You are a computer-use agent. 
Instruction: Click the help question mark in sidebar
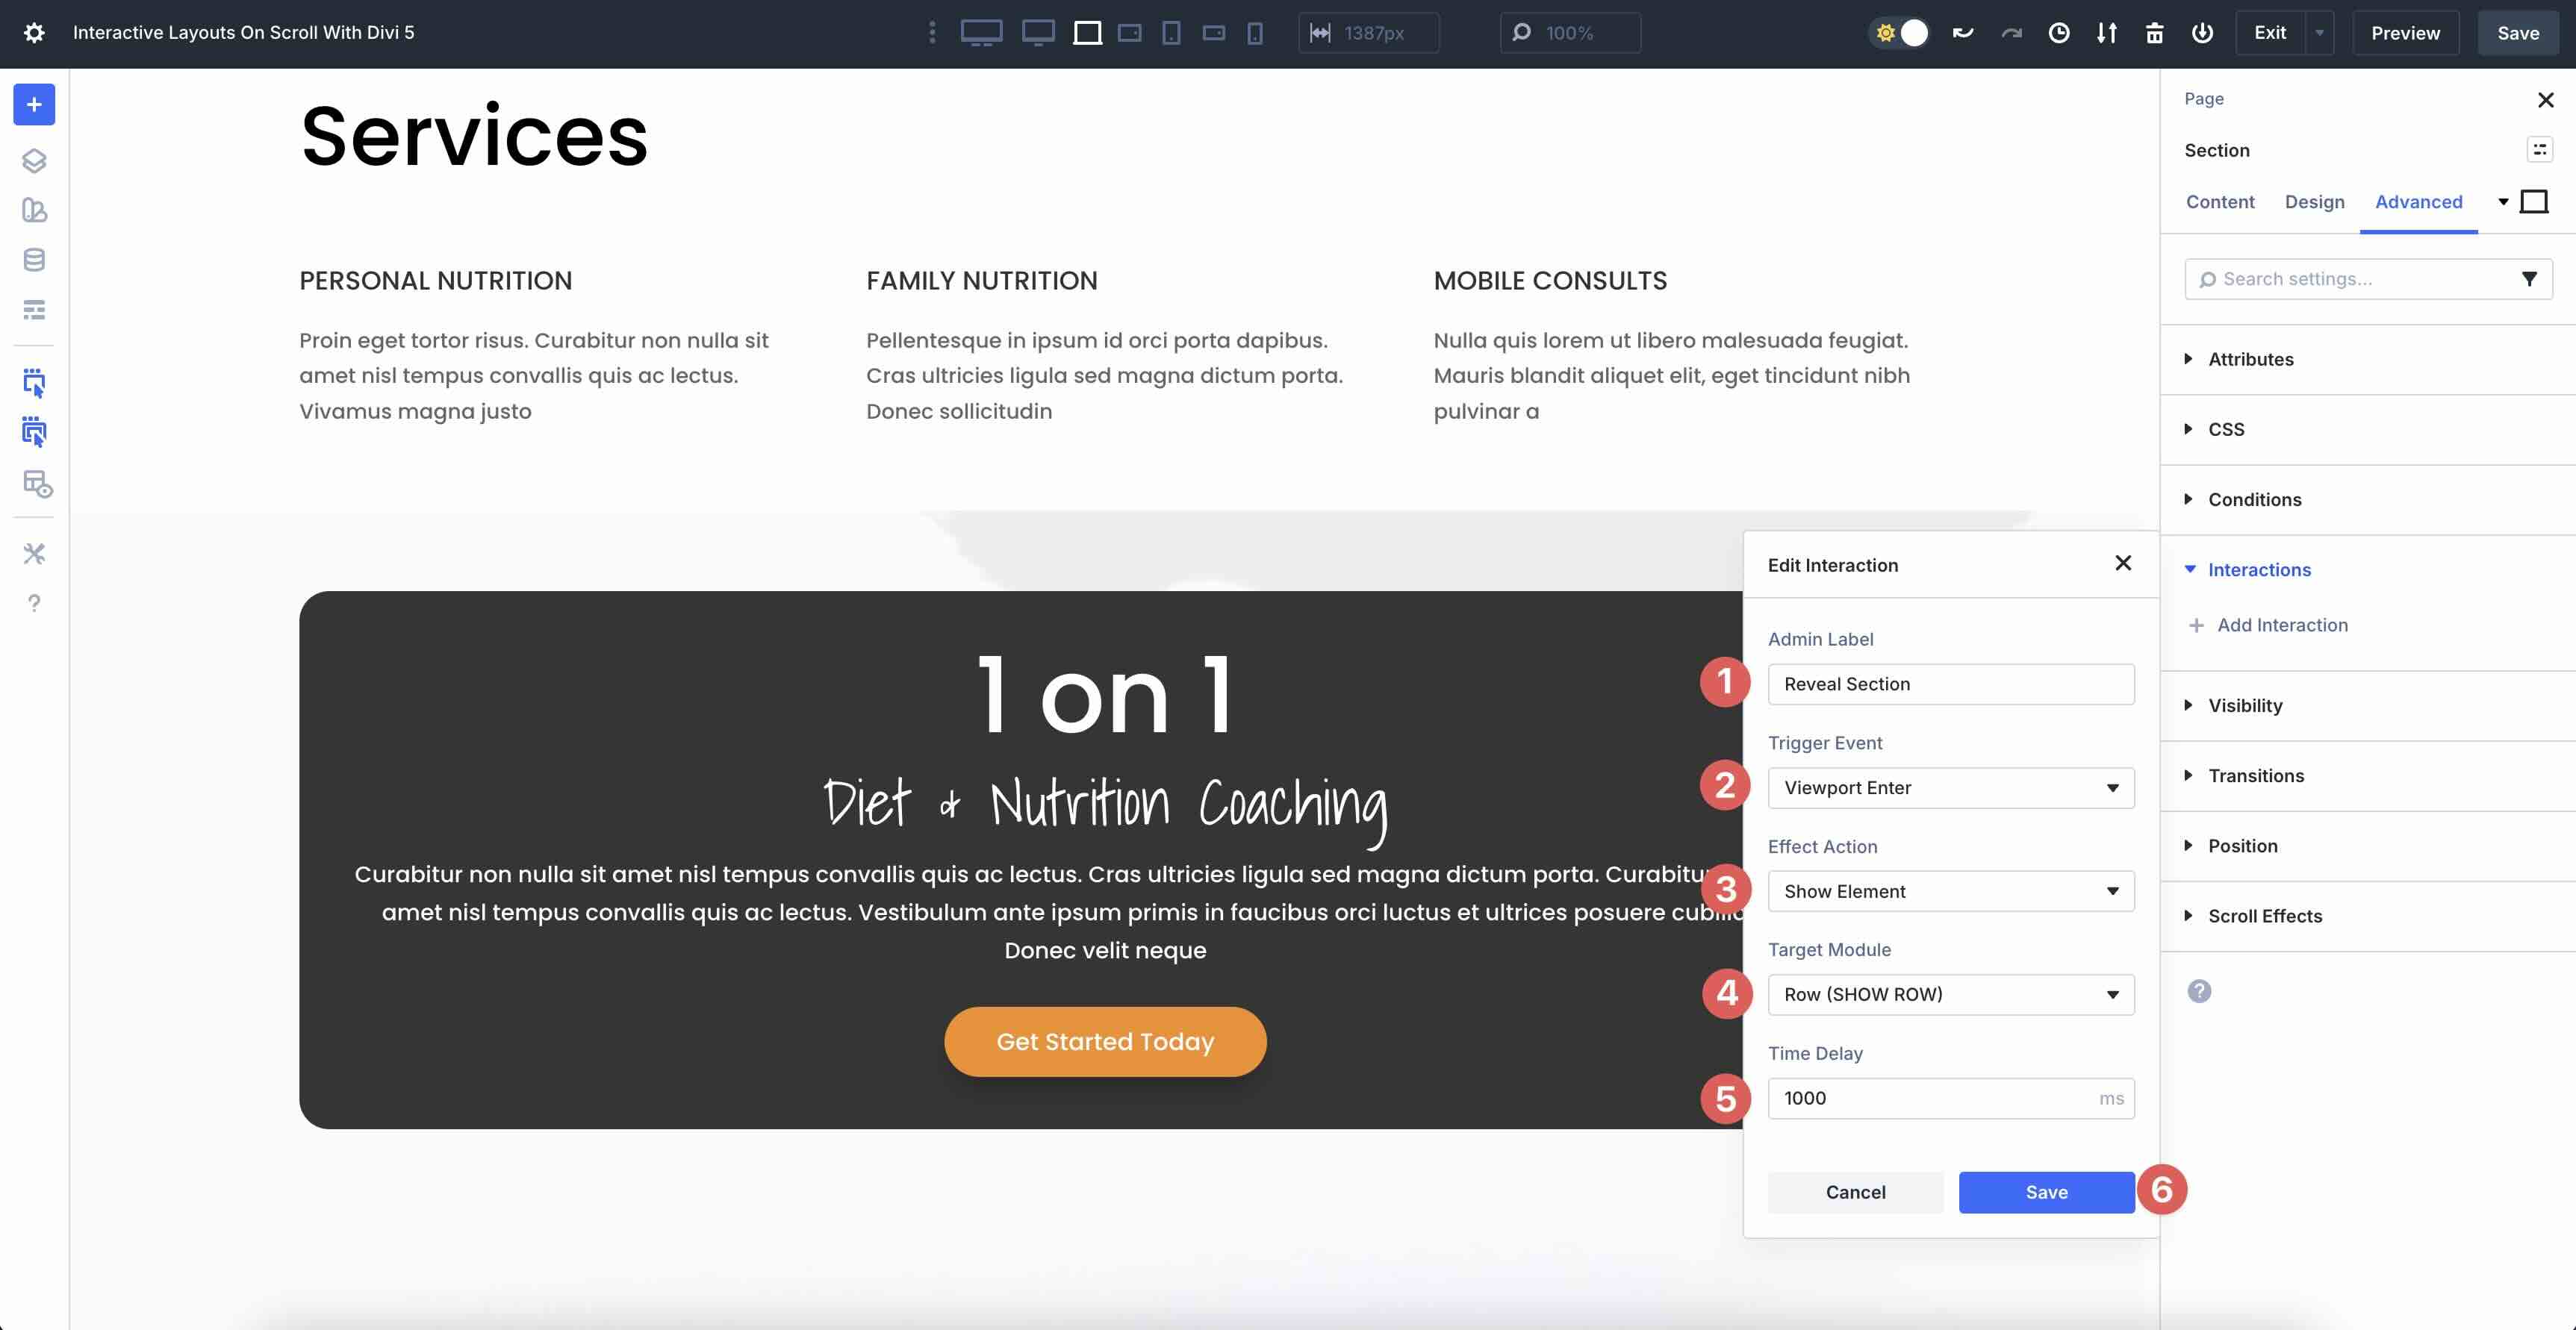pos(34,604)
